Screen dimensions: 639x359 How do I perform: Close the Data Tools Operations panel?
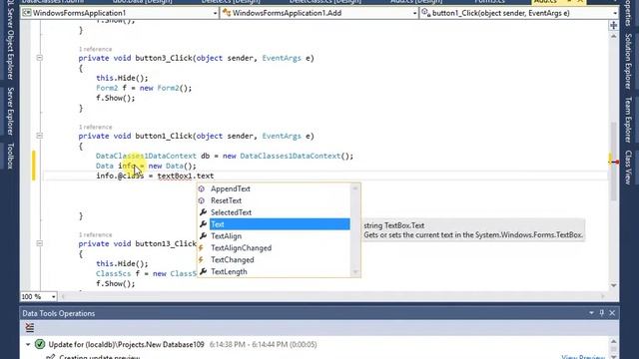tap(612, 313)
